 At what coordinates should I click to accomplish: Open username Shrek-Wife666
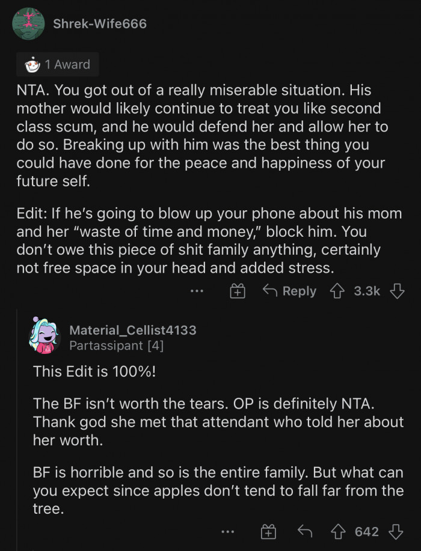click(x=100, y=24)
